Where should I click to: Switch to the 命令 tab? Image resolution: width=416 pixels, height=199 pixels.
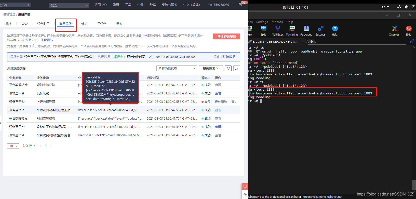pos(24,24)
